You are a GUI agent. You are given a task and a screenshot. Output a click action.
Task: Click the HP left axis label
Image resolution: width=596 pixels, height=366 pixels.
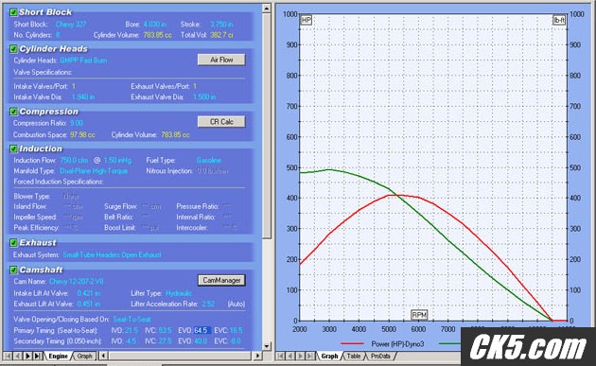[x=306, y=20]
